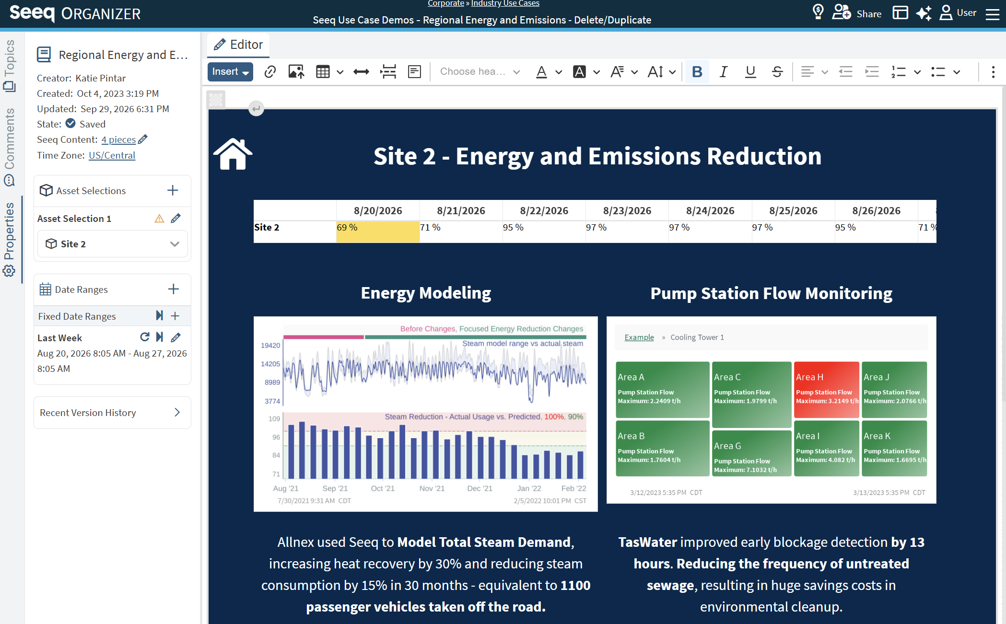This screenshot has width=1006, height=624.
Task: Click the Seeq Organizer logo
Action: 75,13
